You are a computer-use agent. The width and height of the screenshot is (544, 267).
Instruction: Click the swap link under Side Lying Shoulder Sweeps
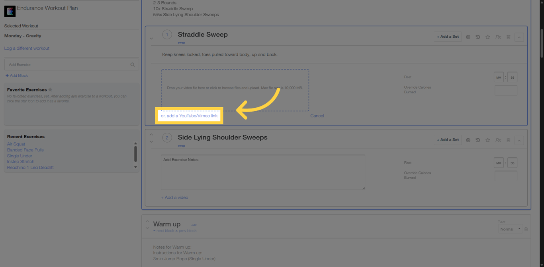(x=181, y=146)
